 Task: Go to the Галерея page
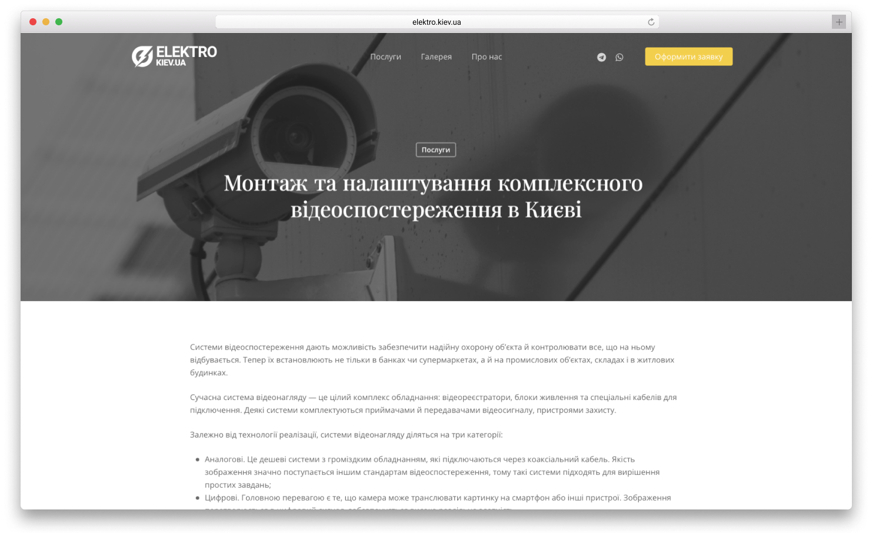pyautogui.click(x=436, y=57)
